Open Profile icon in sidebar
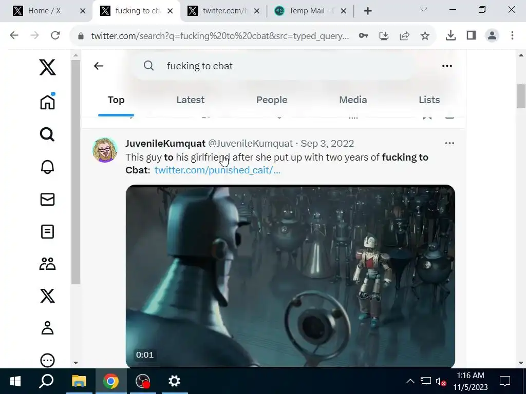This screenshot has width=526, height=394. 47,328
